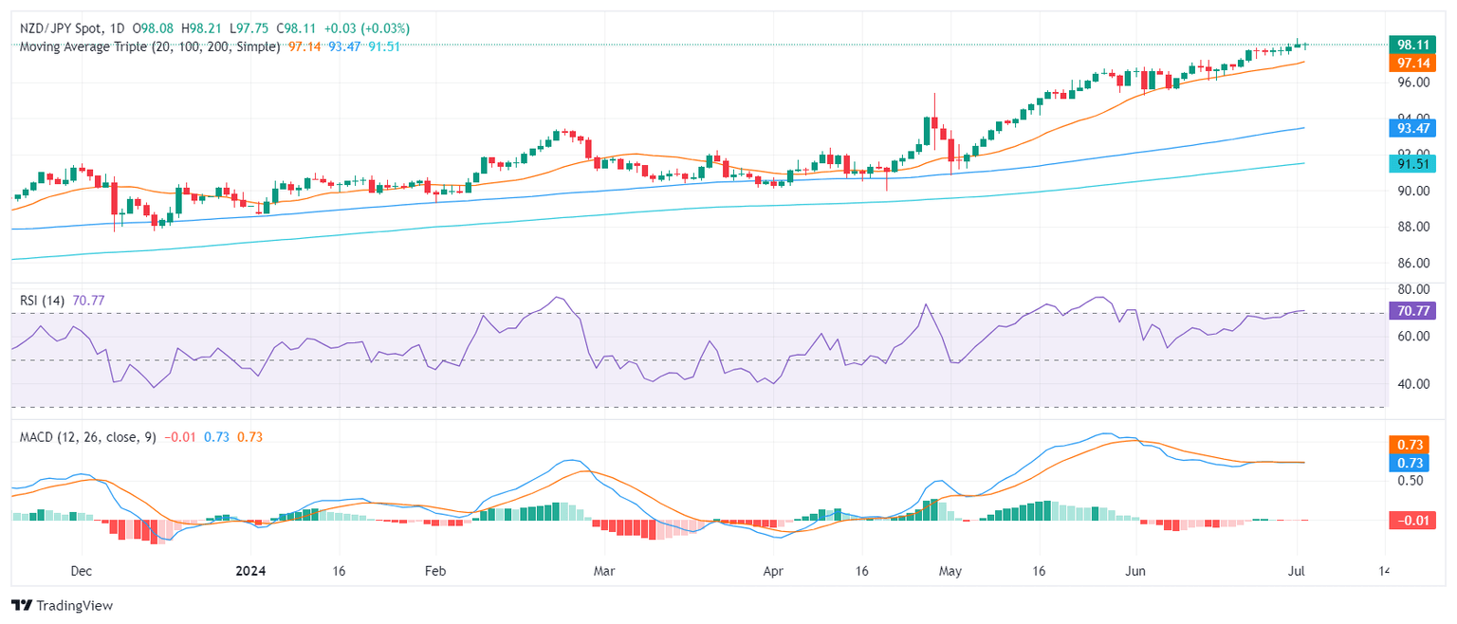This screenshot has width=1457, height=624.
Task: Click the teal 91.51 price axis label
Action: click(1412, 164)
